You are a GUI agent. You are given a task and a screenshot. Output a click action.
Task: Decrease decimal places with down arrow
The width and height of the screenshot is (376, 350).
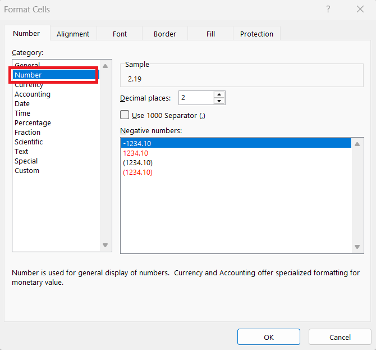[219, 101]
